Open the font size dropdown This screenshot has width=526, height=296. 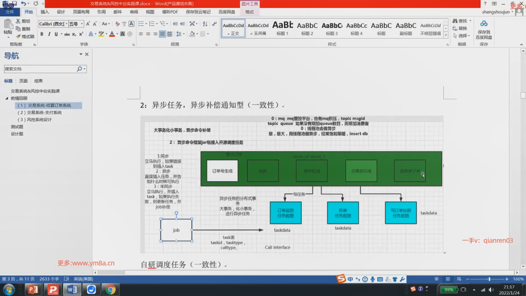pos(82,24)
